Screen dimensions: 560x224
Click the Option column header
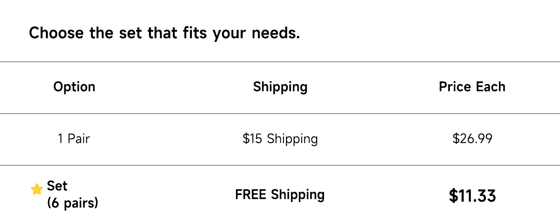[74, 87]
